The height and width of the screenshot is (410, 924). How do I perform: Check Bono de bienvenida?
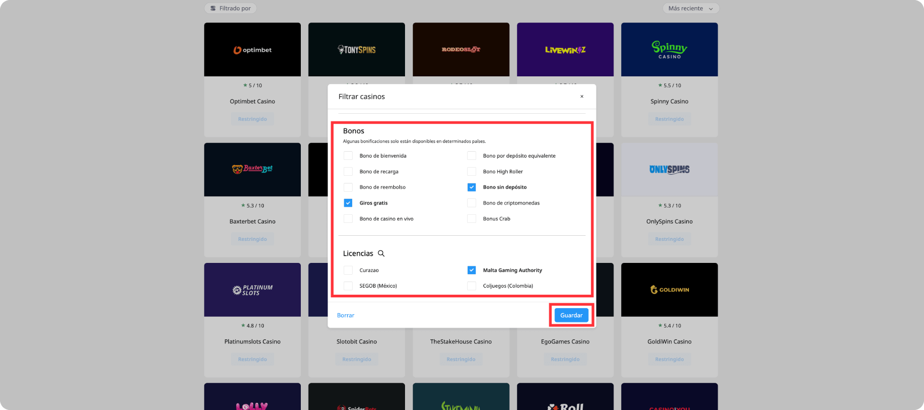[x=348, y=156]
